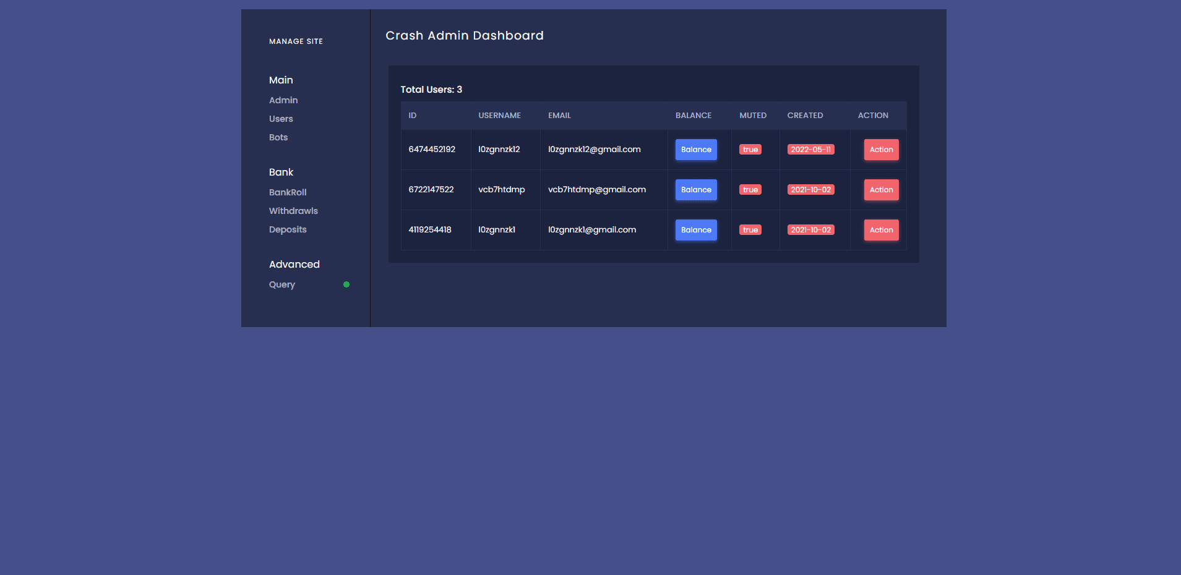Click Action button for user l0zgnnzk12
The width and height of the screenshot is (1181, 575).
point(881,150)
